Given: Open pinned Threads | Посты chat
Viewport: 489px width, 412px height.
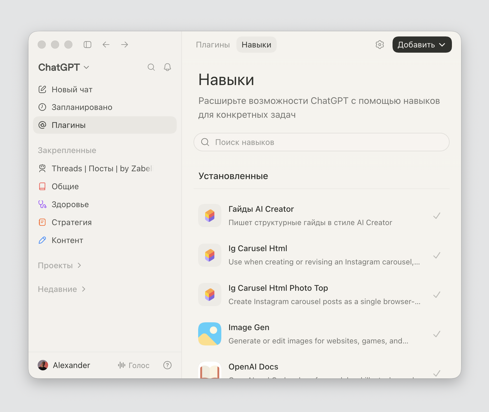Looking at the screenshot, I should [105, 168].
